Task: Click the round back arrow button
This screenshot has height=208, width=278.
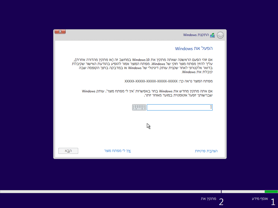Action: coord(220,35)
